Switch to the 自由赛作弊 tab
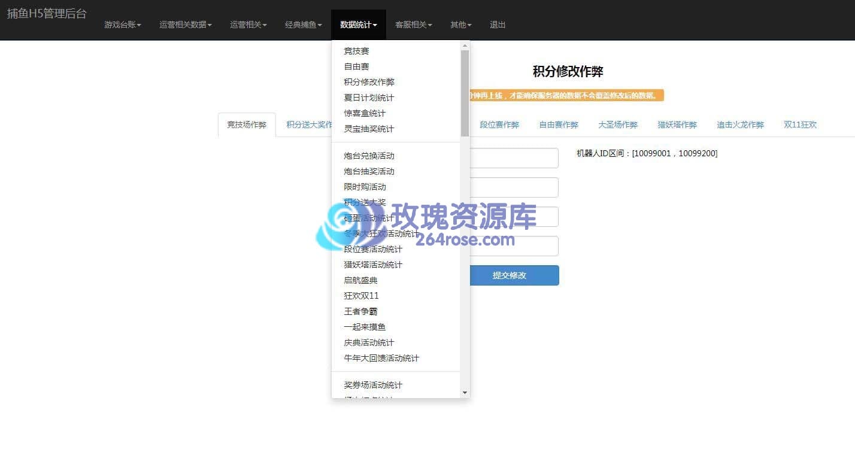 point(559,125)
